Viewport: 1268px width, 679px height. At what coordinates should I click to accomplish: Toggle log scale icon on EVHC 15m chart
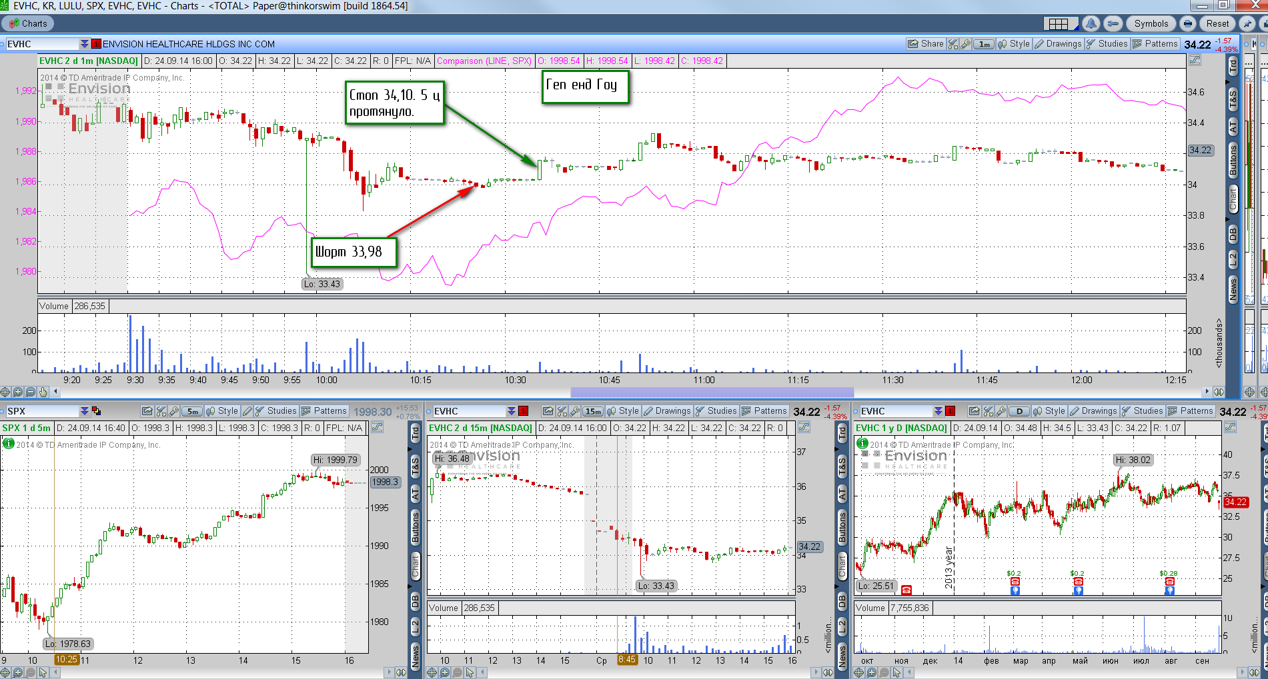tap(804, 428)
